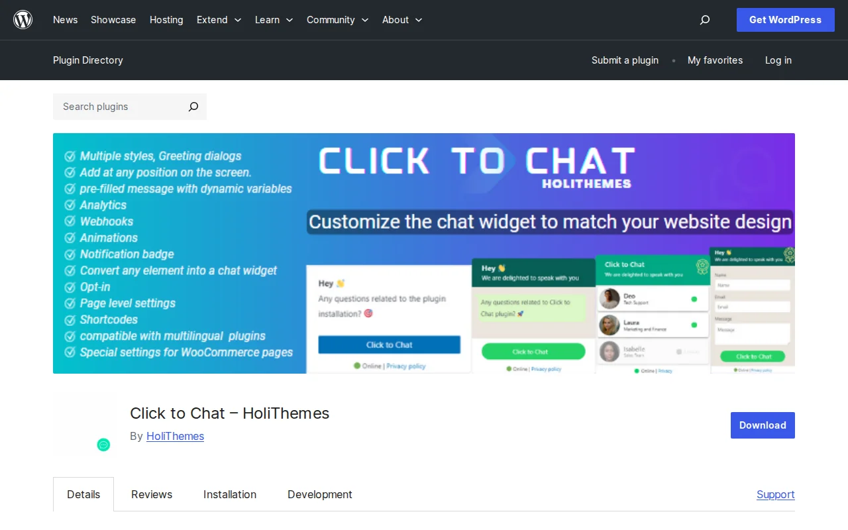The height and width of the screenshot is (530, 848).
Task: Click the Support link
Action: 775,494
